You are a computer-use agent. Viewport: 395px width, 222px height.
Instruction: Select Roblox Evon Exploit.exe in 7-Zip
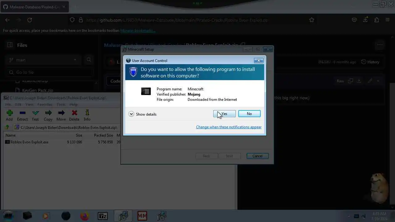pos(30,142)
